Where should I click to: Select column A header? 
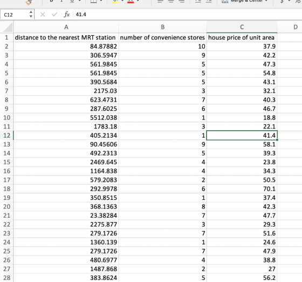pos(66,27)
